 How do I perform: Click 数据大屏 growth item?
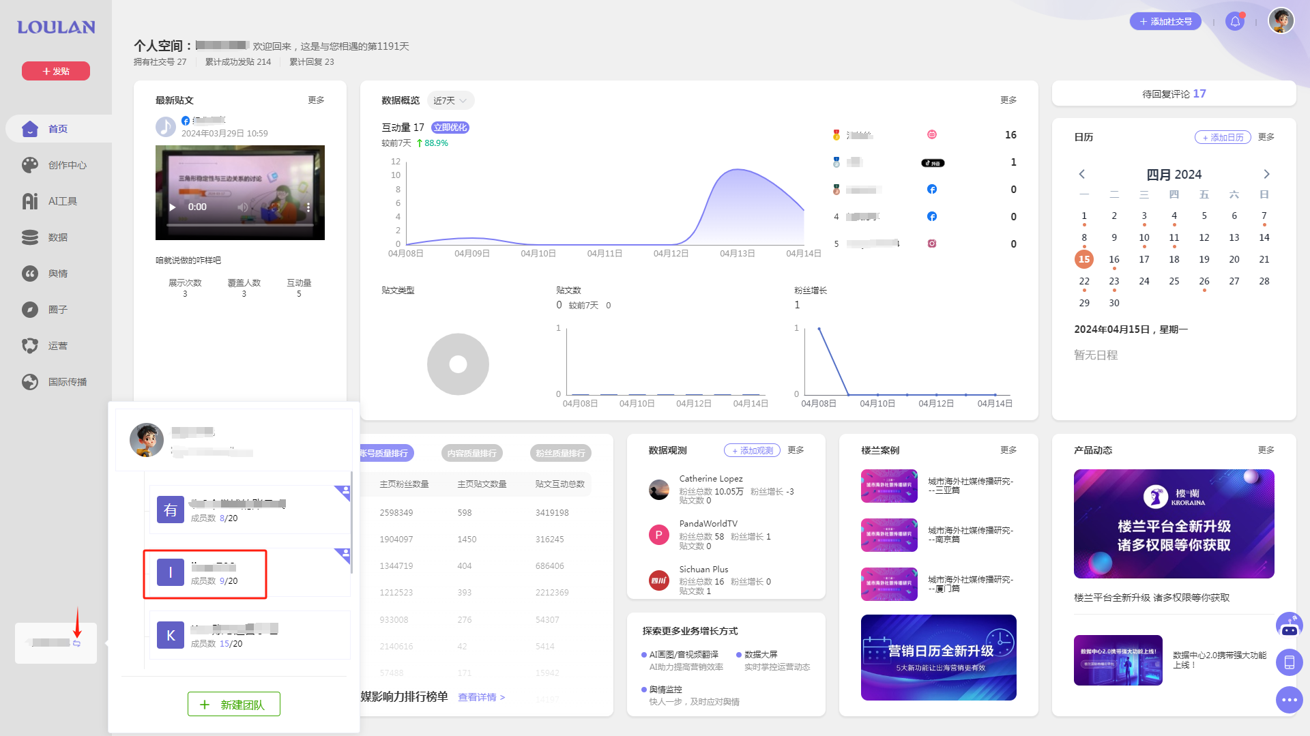coord(761,655)
